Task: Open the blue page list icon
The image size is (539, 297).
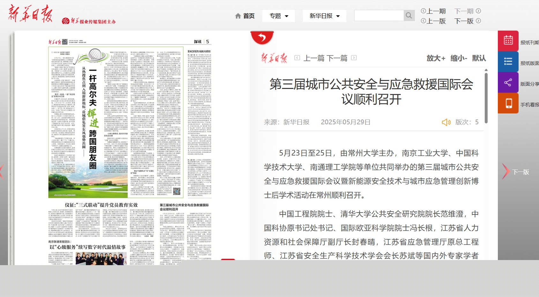Action: click(508, 62)
